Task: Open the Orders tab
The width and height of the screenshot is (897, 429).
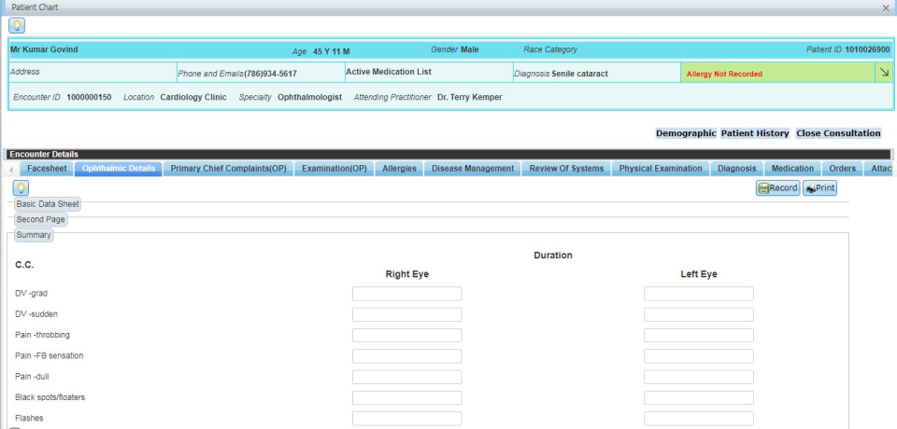Action: click(x=842, y=169)
